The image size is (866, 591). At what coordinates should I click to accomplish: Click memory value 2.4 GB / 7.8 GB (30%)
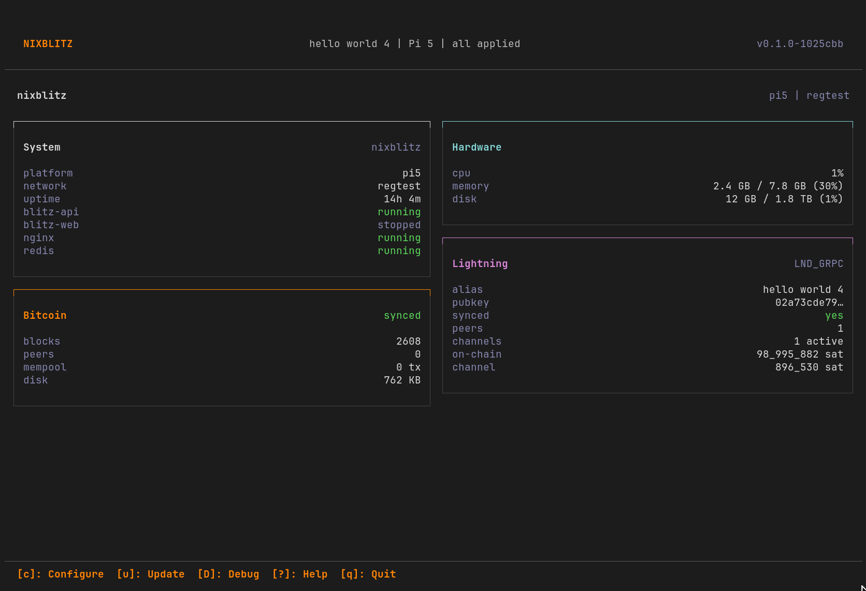tap(778, 186)
